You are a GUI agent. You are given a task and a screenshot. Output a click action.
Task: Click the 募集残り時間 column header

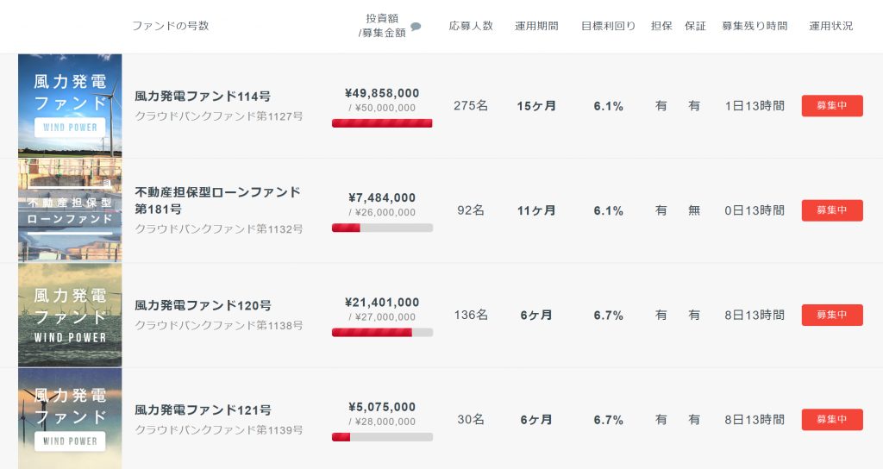[x=755, y=26]
